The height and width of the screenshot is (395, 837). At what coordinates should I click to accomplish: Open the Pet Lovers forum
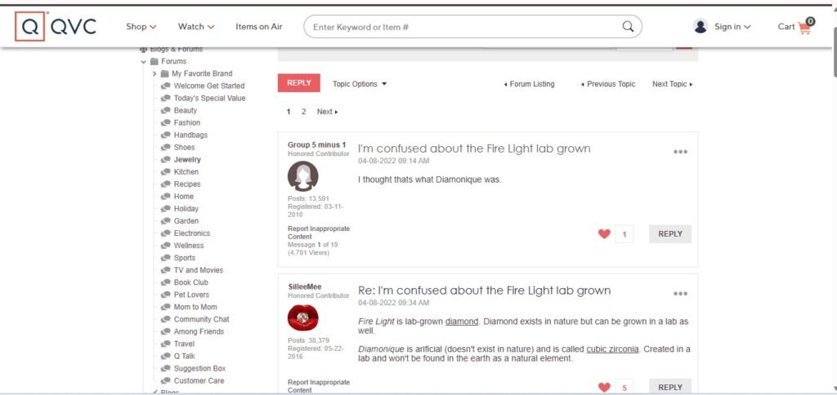tap(191, 295)
